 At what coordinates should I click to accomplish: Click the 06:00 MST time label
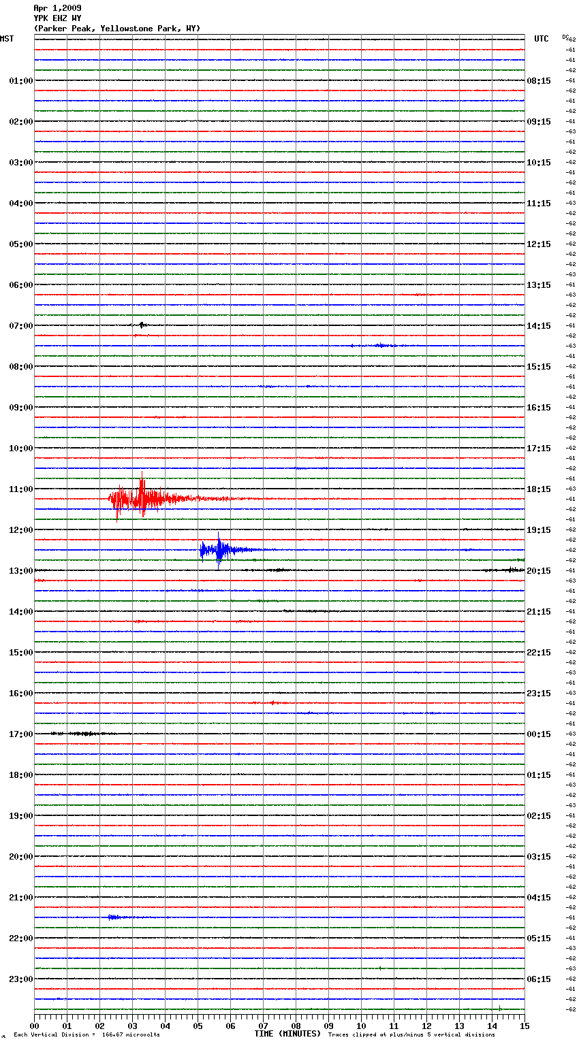20,285
